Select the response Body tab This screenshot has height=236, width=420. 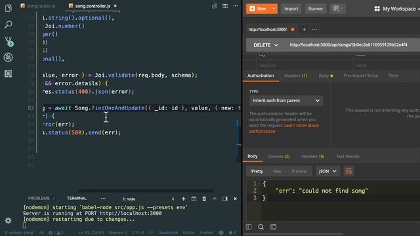[252, 156]
